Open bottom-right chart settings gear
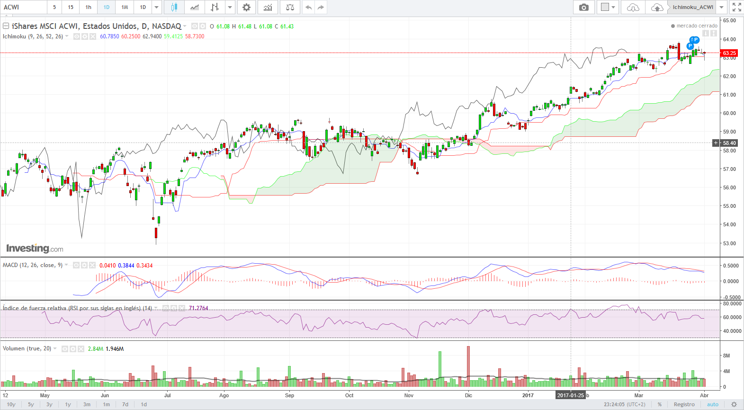The width and height of the screenshot is (744, 410). pyautogui.click(x=734, y=404)
